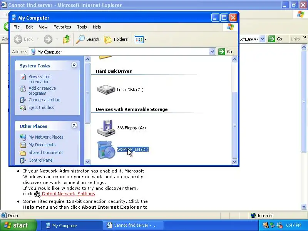Select the WXPFPP_EN (D:) CD drive icon
Viewport: 308px width, 231px height.
coord(106,150)
